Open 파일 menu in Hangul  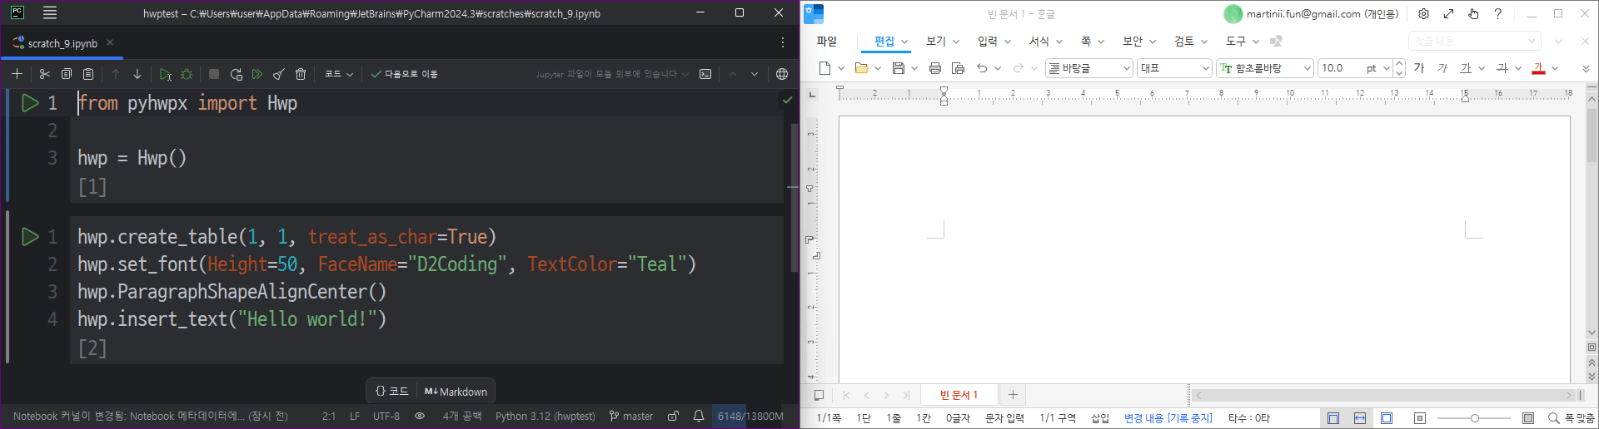point(826,41)
